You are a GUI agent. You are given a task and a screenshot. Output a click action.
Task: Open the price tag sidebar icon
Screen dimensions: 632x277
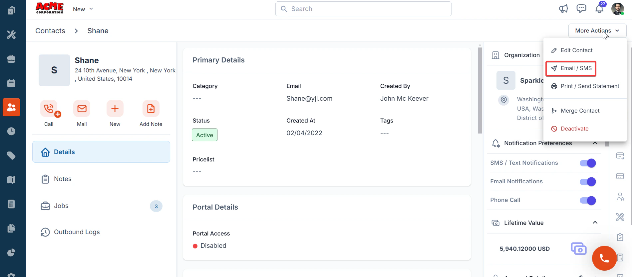coord(11,155)
